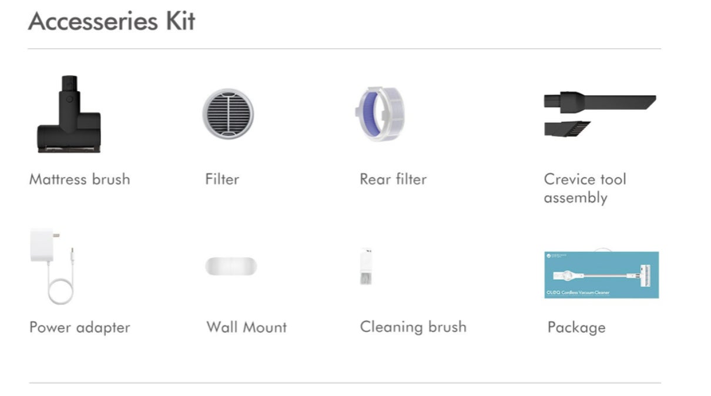Select the round grille filter image
Viewport: 711px width, 396px height.
click(228, 113)
